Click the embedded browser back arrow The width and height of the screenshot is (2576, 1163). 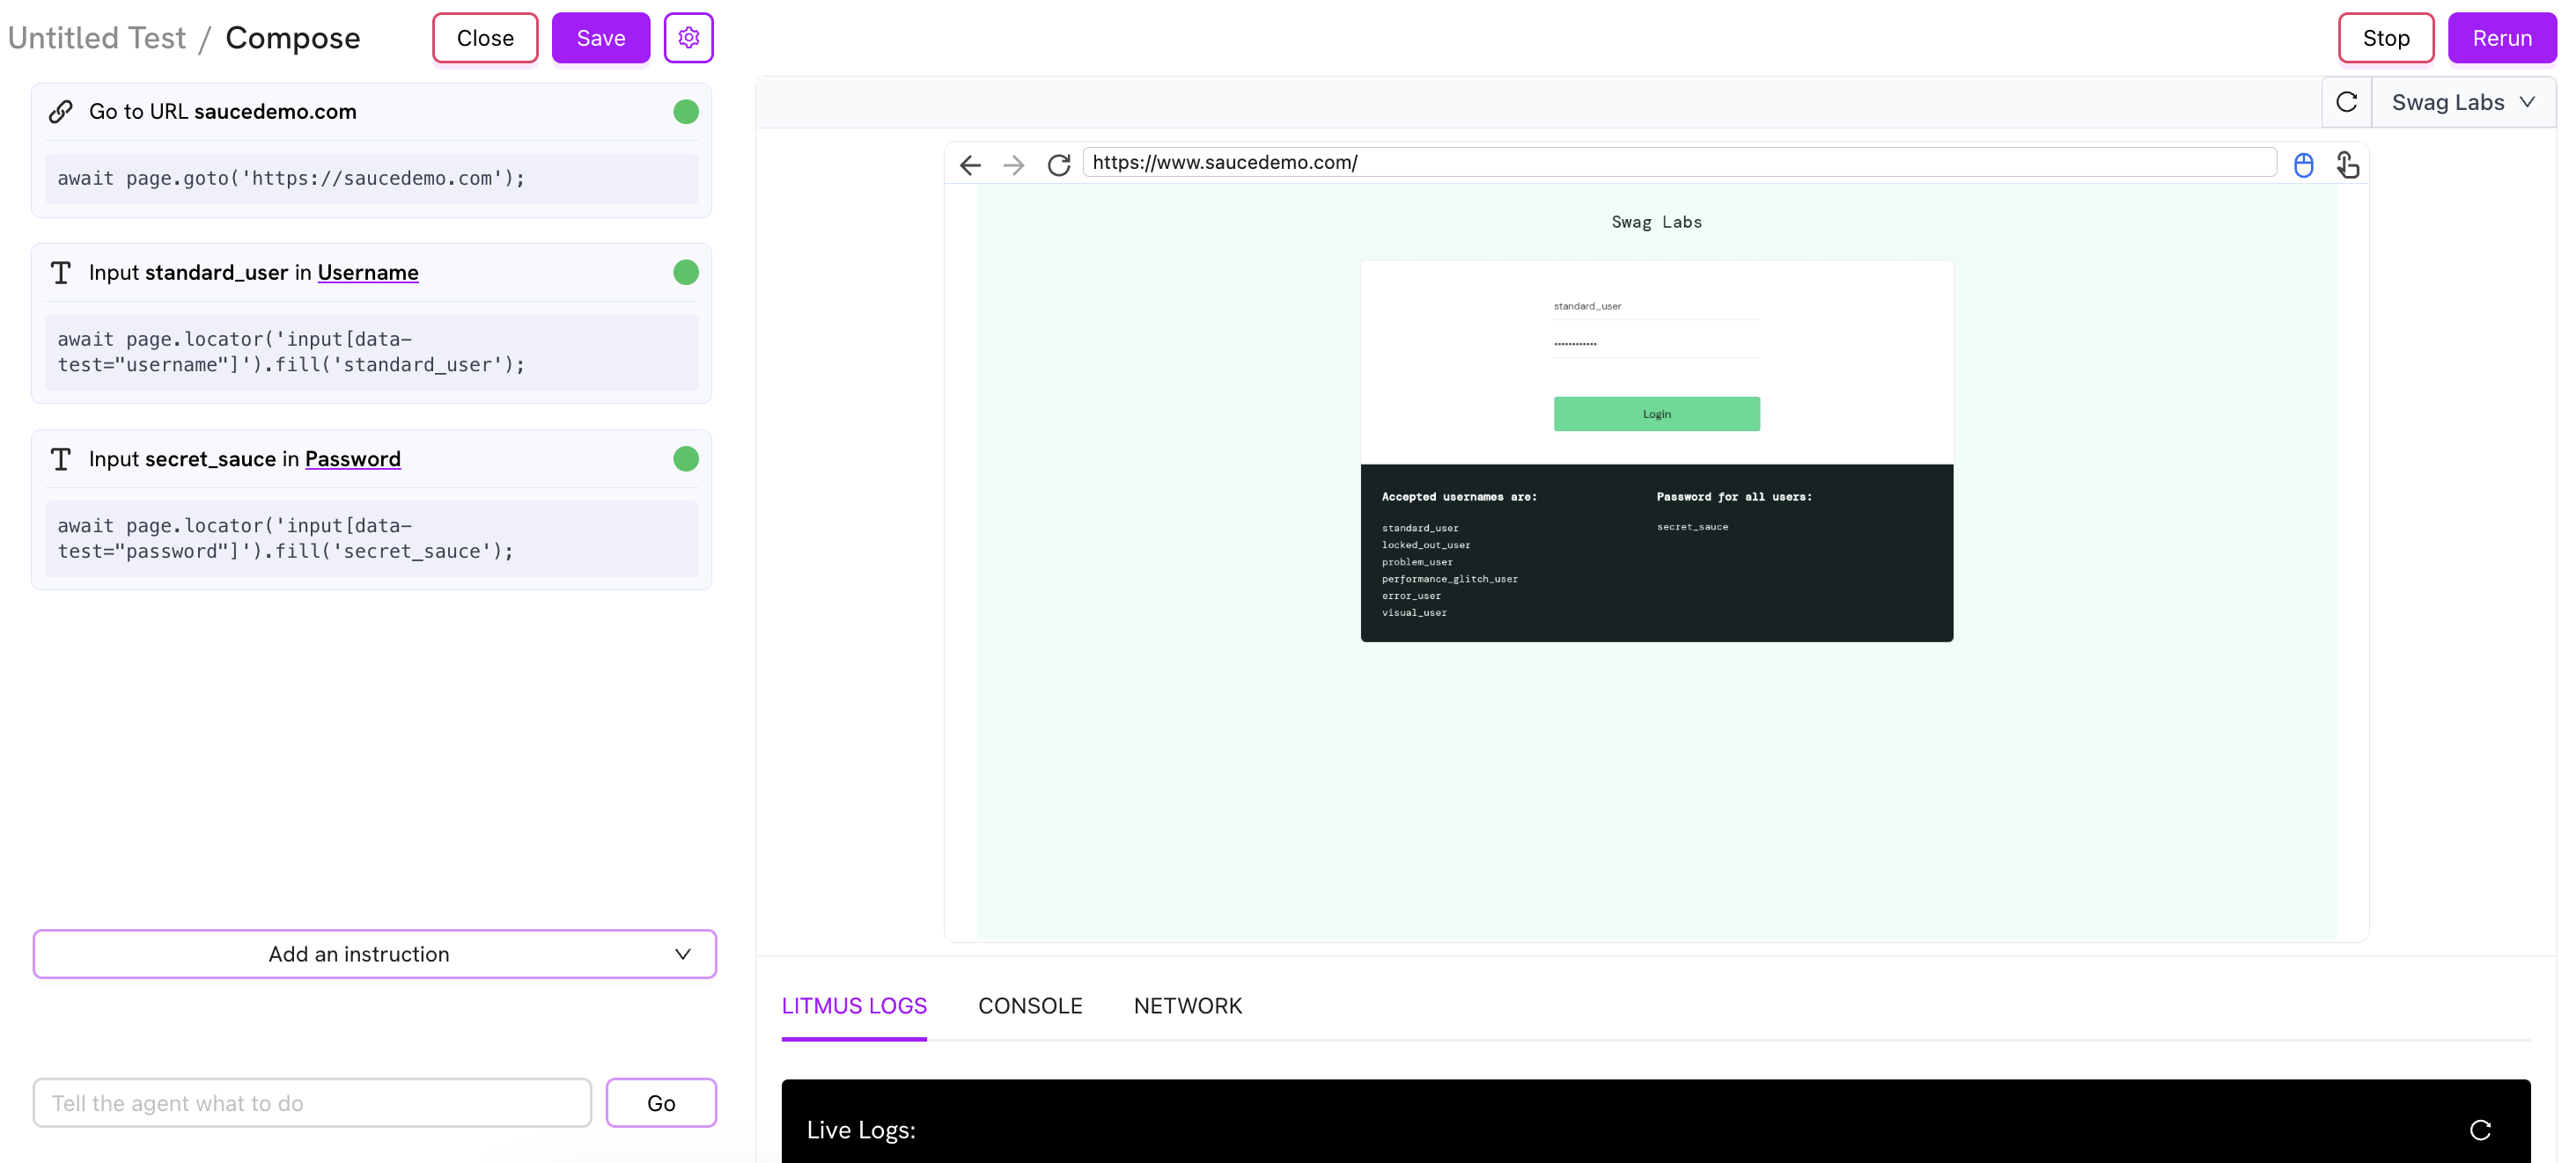(x=969, y=165)
